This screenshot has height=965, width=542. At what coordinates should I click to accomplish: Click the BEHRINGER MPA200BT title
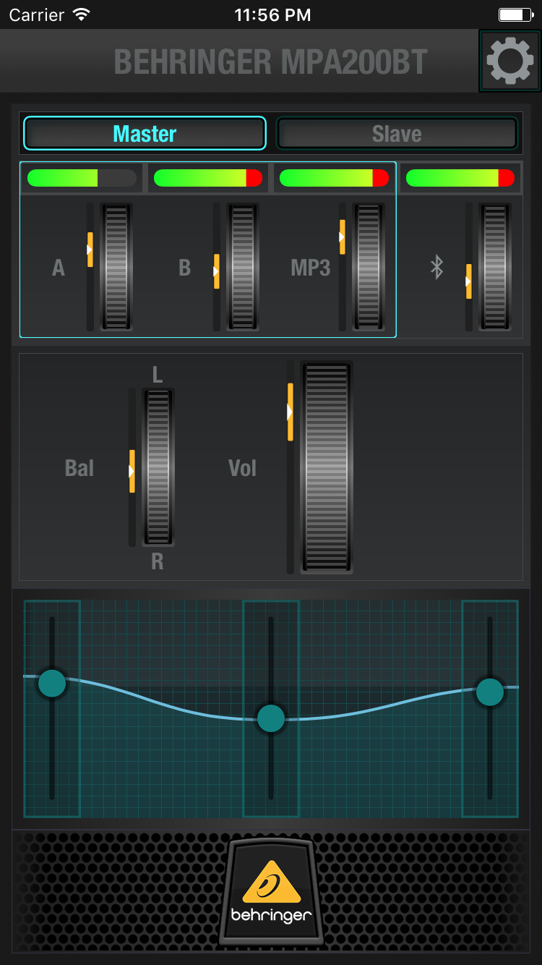(271, 62)
